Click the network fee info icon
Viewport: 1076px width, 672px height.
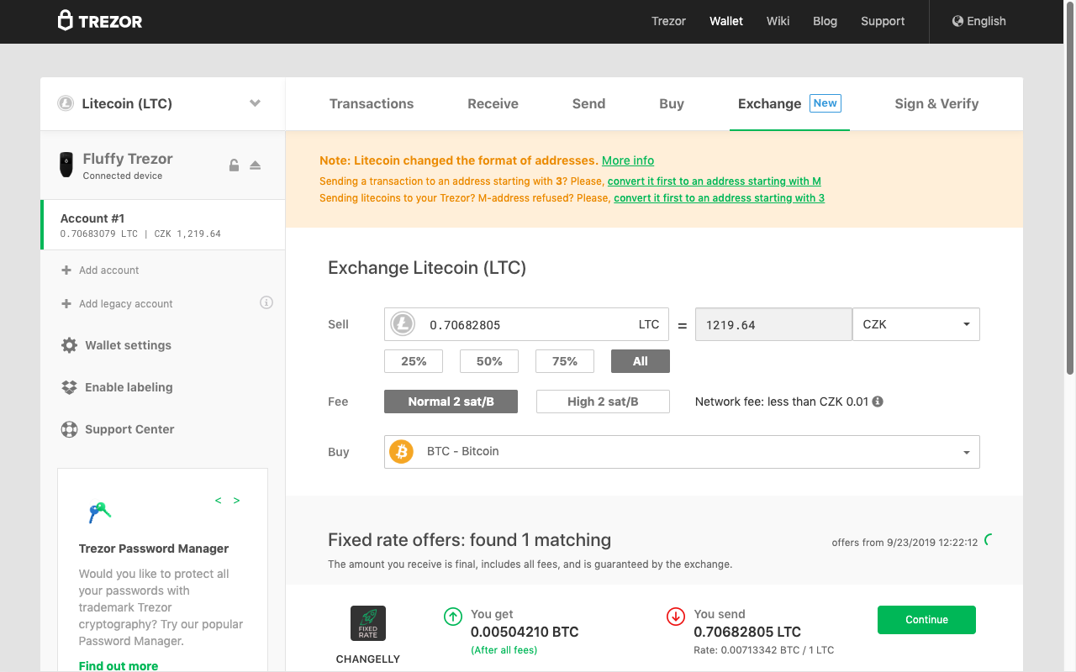pyautogui.click(x=878, y=402)
